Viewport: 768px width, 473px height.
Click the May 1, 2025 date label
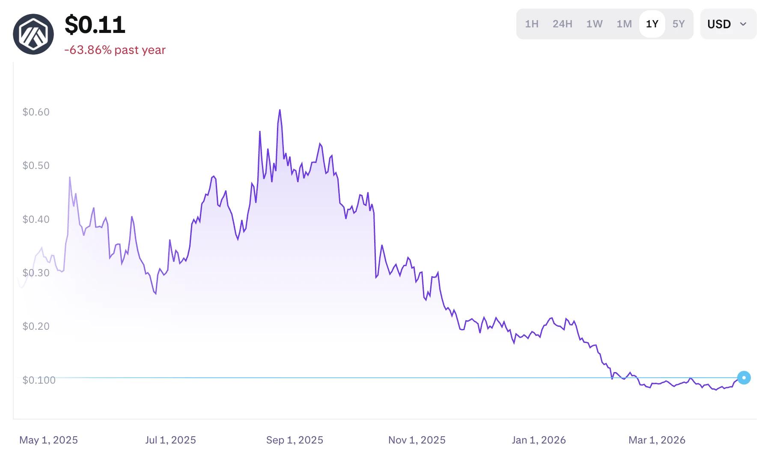(x=48, y=440)
